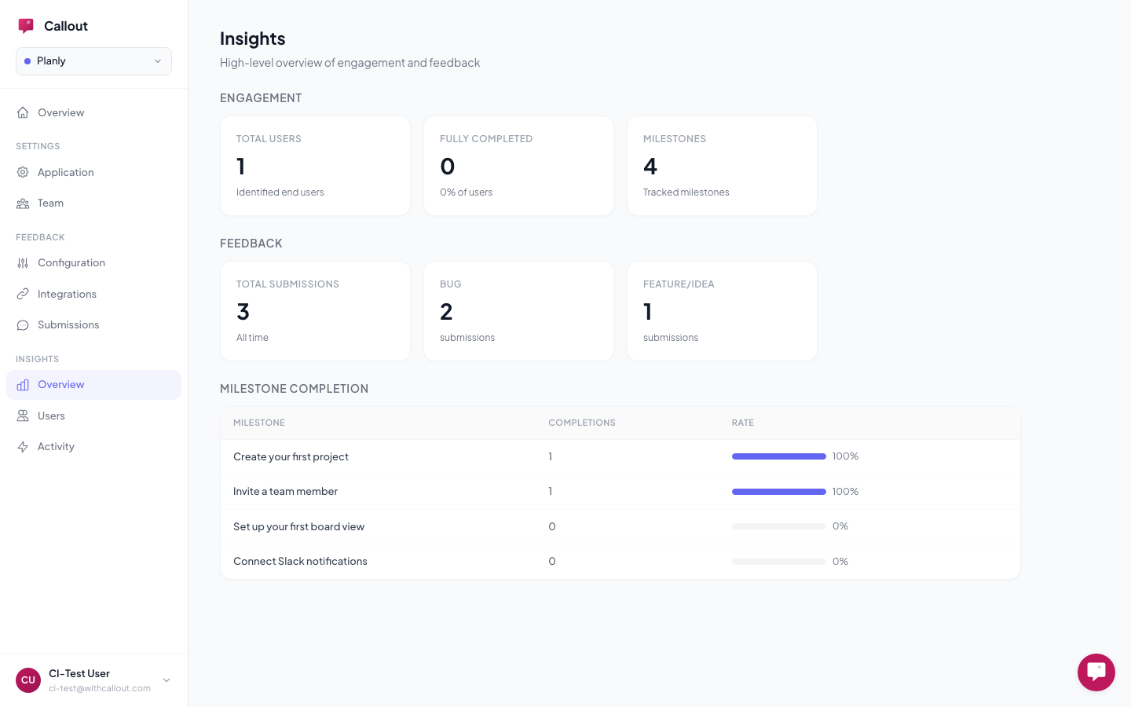
Task: Click the Create your first project progress bar
Action: [778, 456]
